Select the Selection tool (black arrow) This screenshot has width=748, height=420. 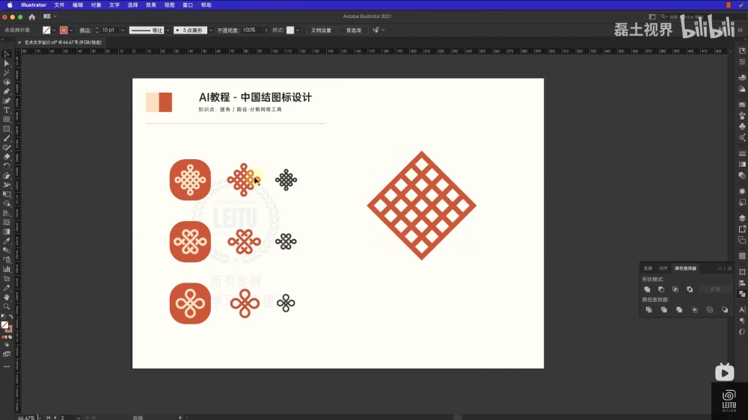click(7, 55)
